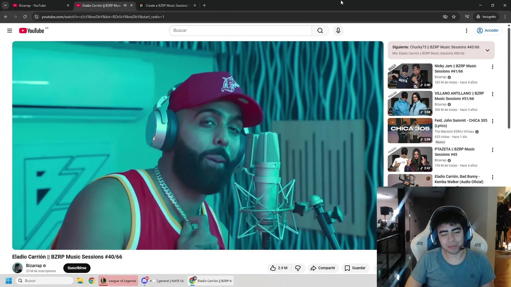Open the Discord general taskbar window
The image size is (511, 287).
[x=163, y=281]
